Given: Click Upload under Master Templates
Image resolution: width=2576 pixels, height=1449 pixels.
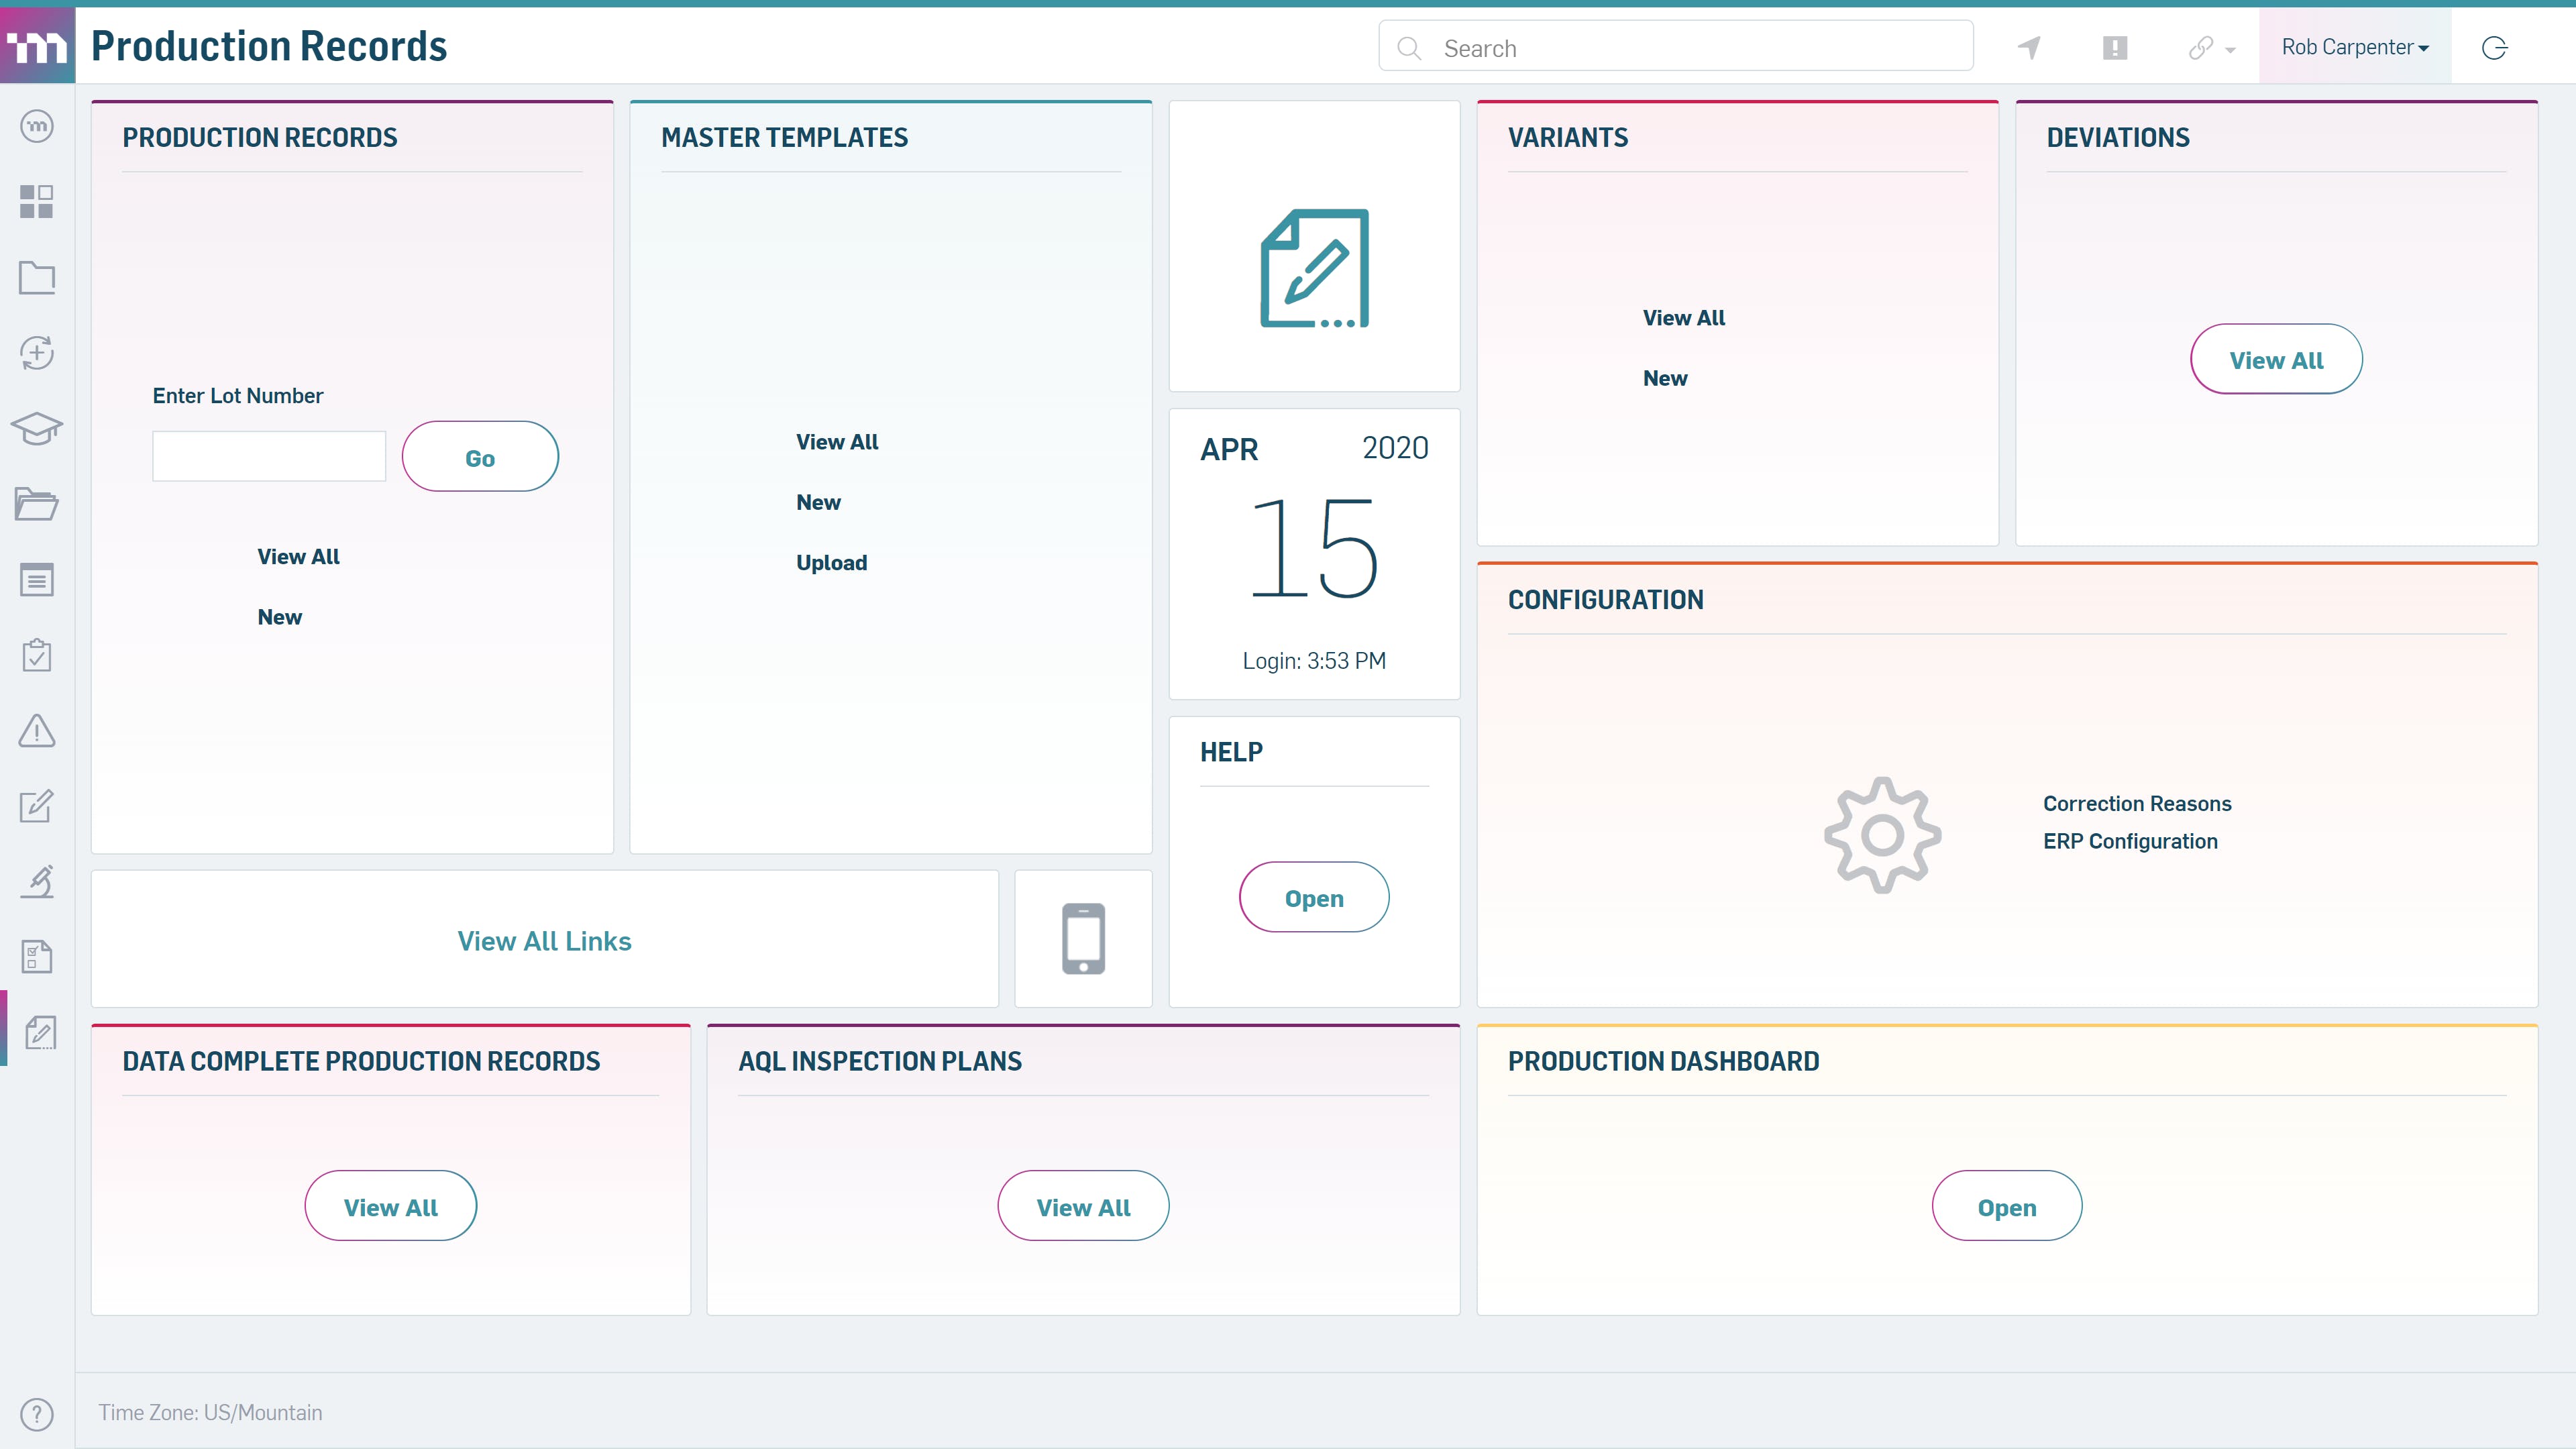Looking at the screenshot, I should (x=831, y=563).
